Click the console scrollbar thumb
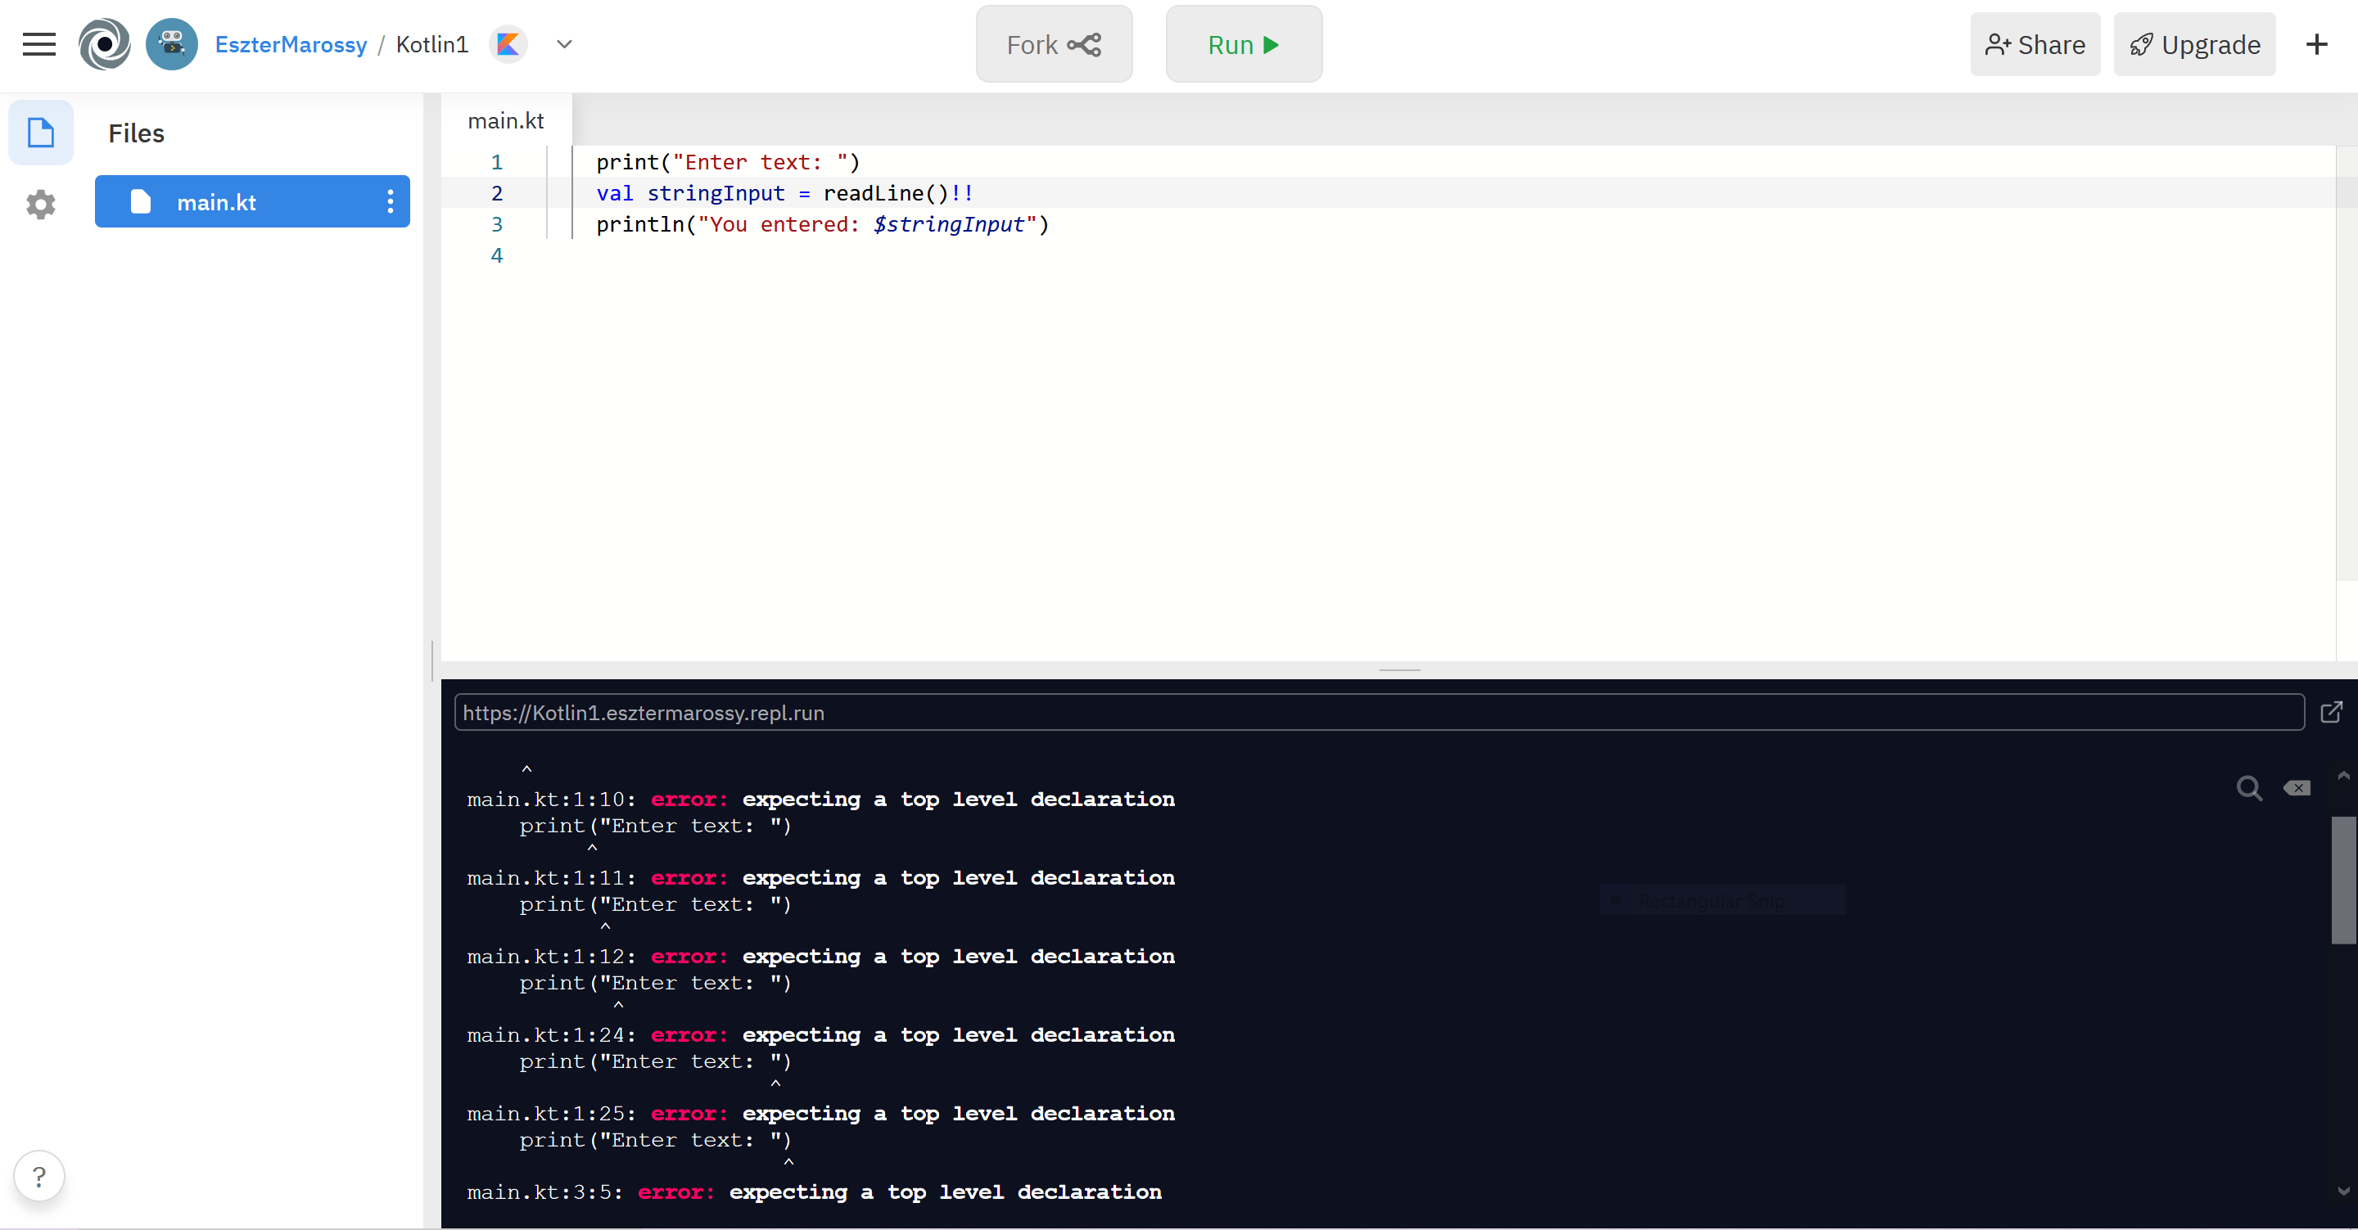Viewport: 2358px width, 1230px height. (2343, 881)
